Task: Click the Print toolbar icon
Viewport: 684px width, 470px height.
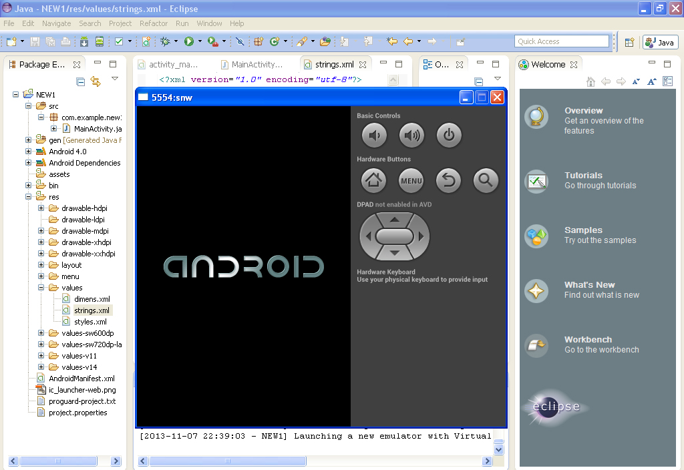Action: (66, 41)
